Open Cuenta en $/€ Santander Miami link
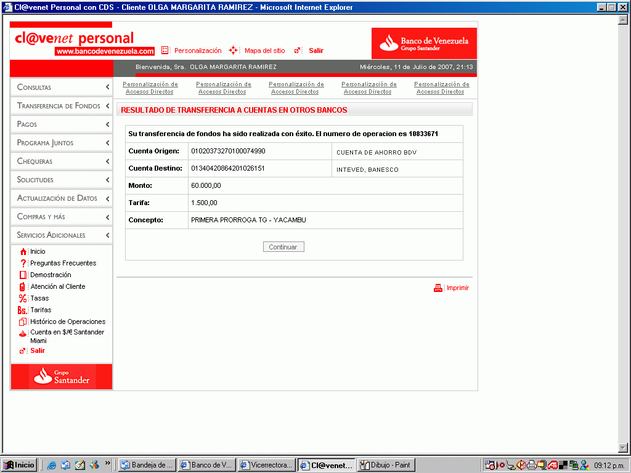The width and height of the screenshot is (631, 473). [x=67, y=336]
